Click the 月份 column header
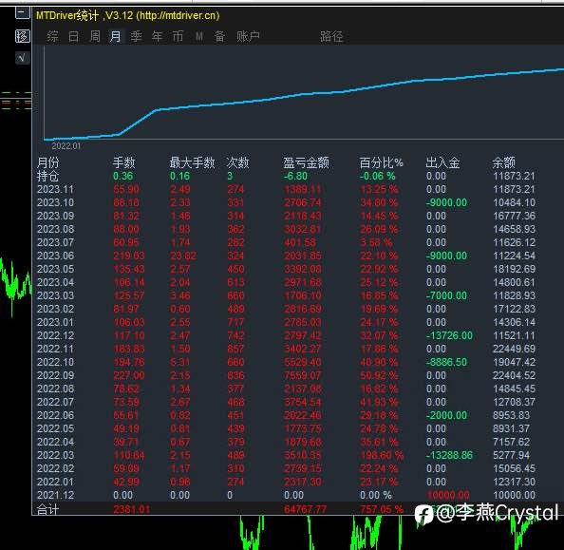 47,162
